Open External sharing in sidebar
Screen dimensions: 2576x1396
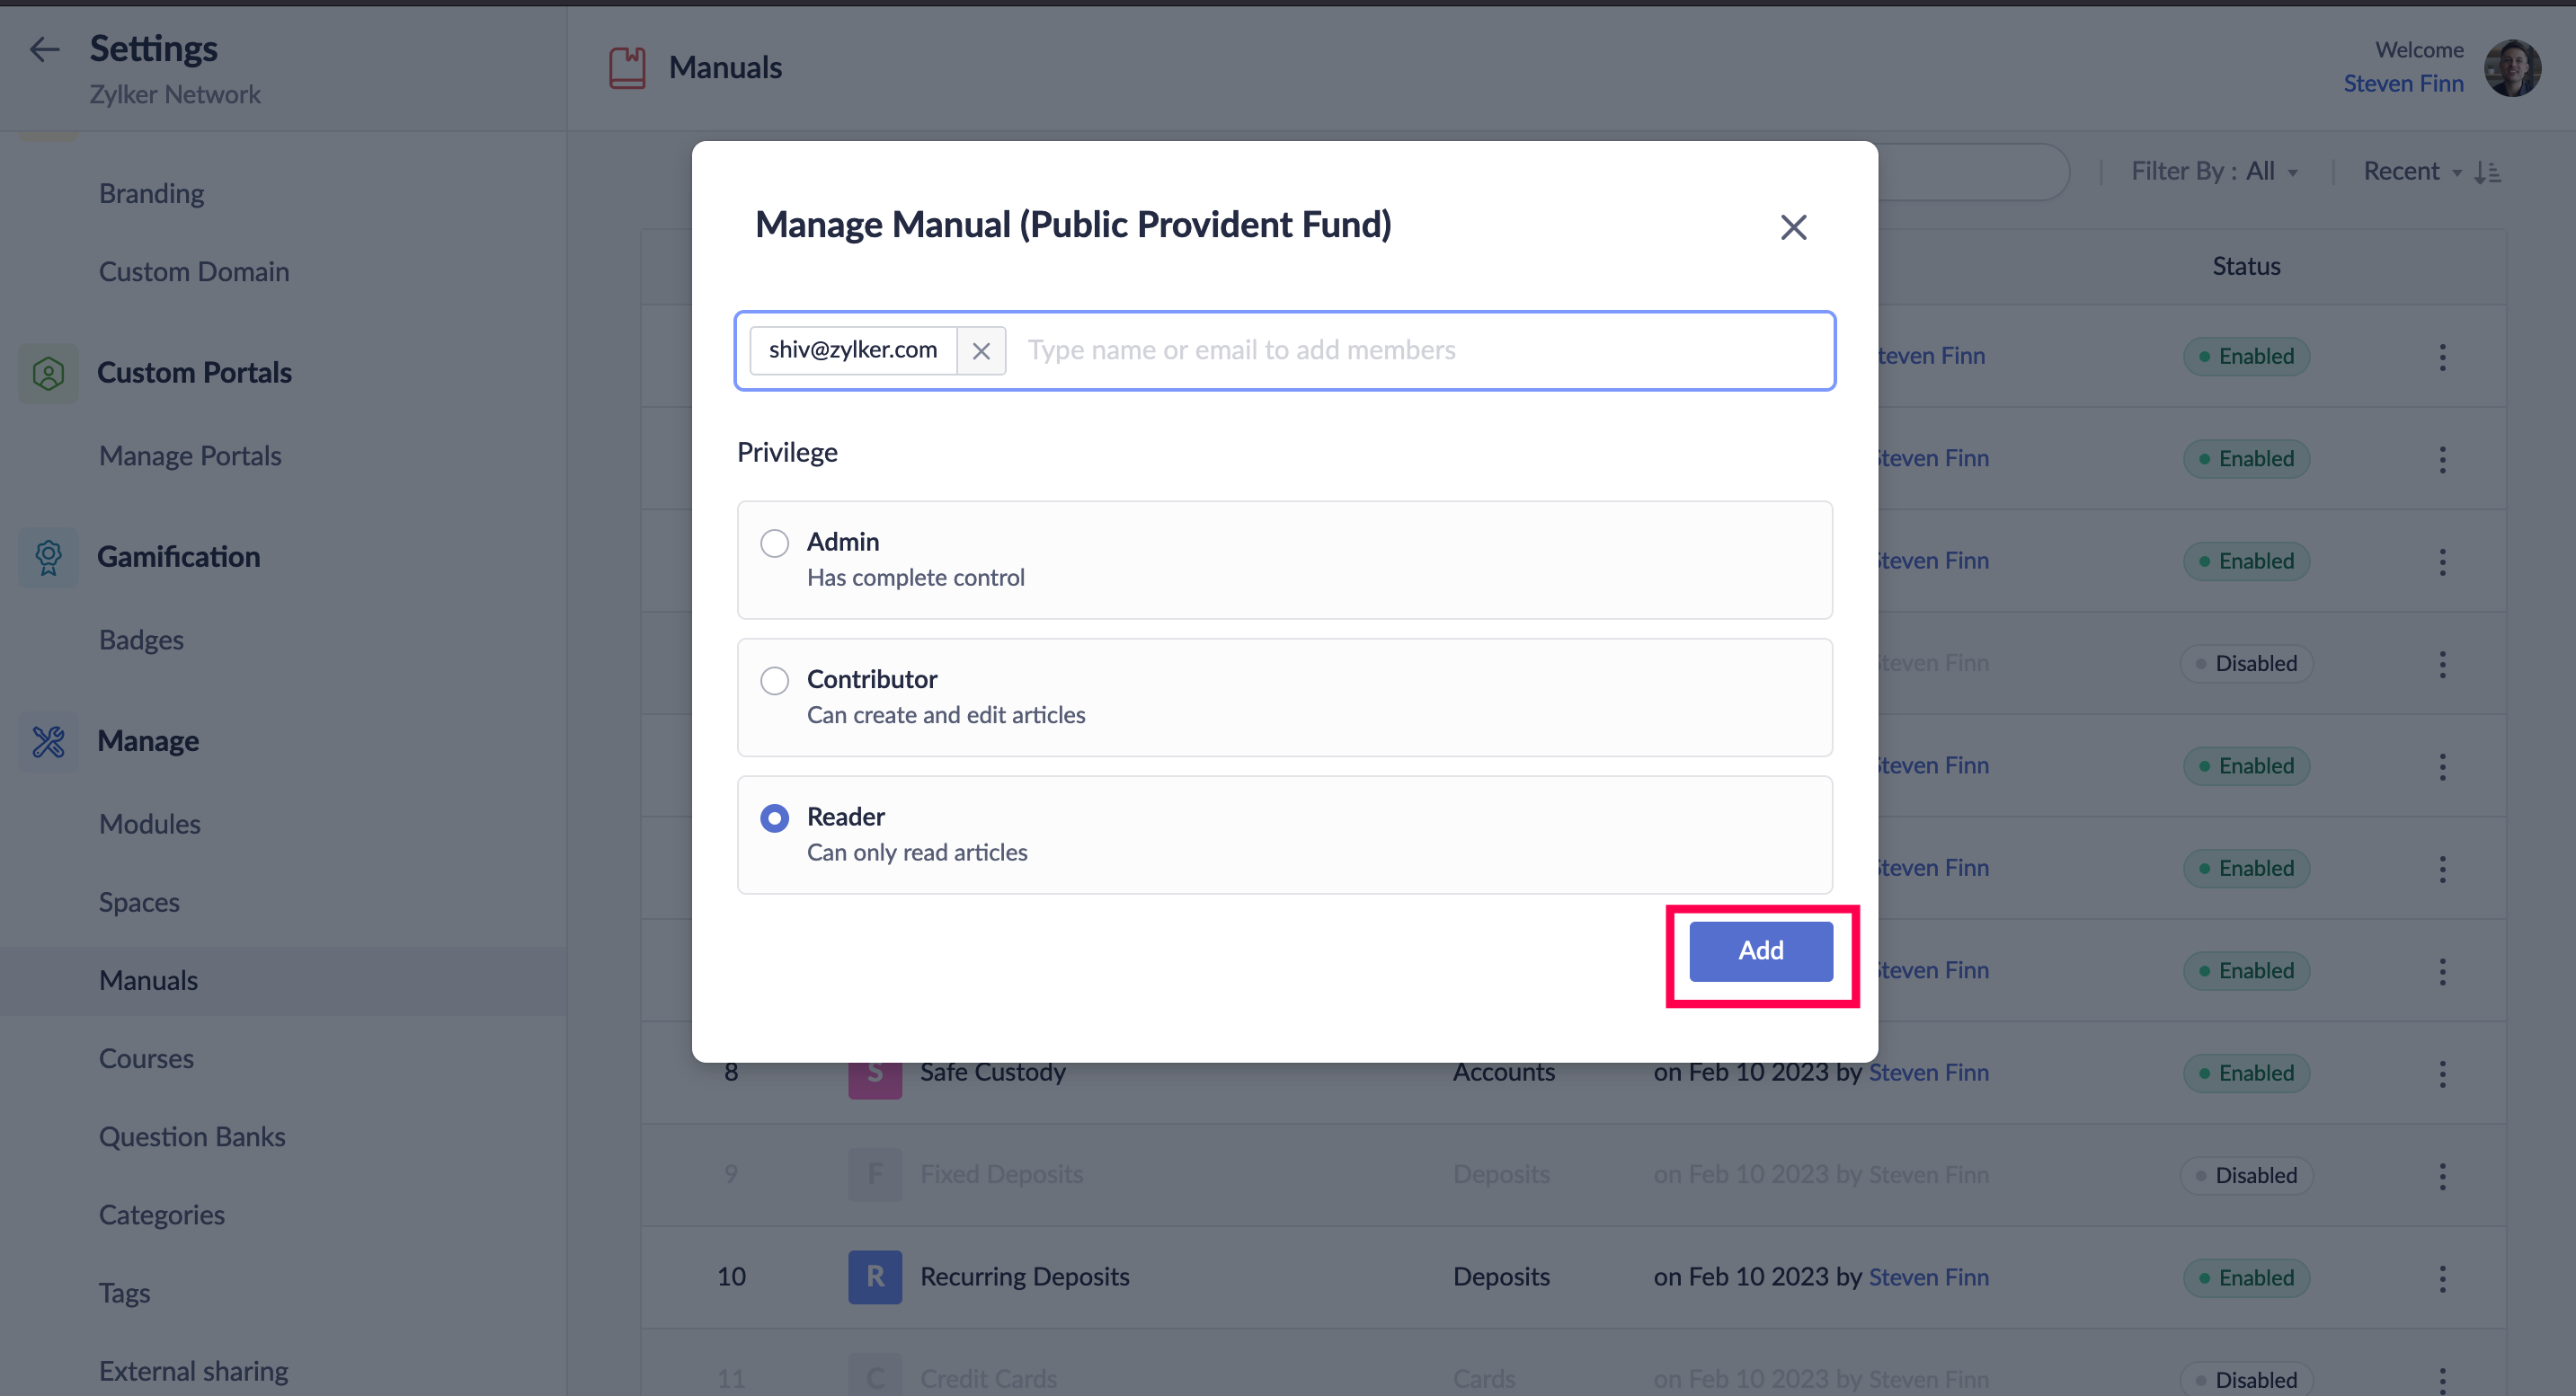click(193, 1372)
